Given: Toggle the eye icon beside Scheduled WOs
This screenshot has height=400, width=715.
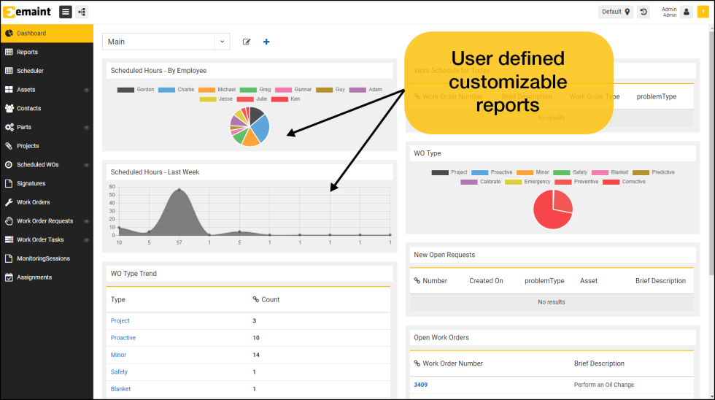Looking at the screenshot, I should pos(86,165).
